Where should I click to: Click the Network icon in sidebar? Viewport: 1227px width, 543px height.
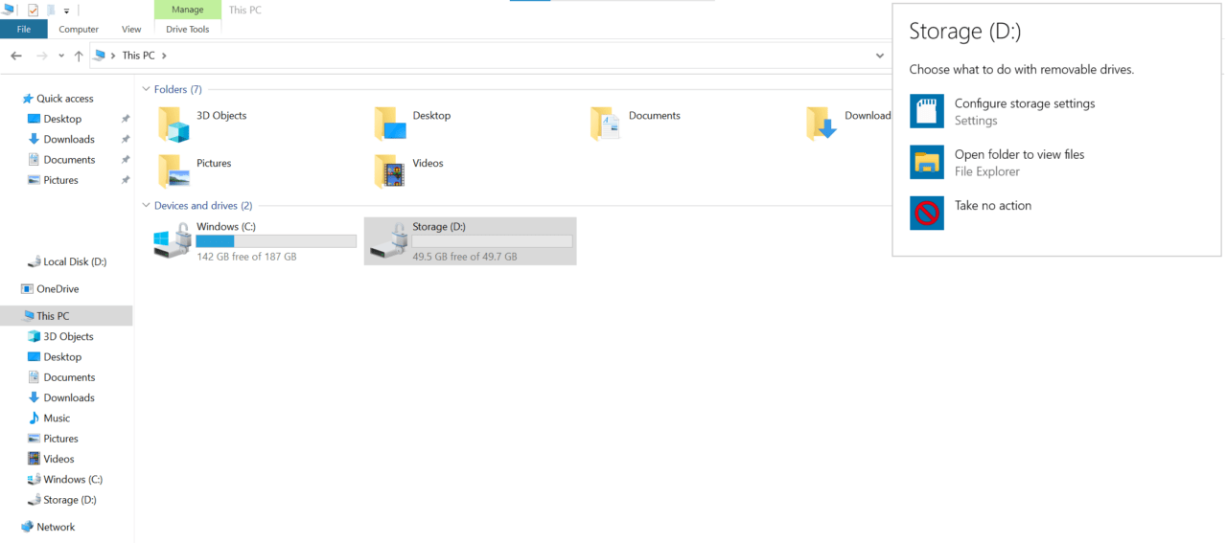click(28, 527)
